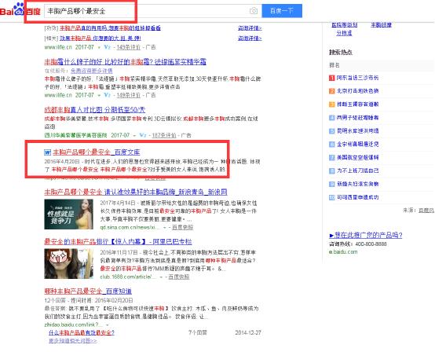
Task: Open 百度快照 for qd.sina.com.cn result
Action: (x=182, y=227)
